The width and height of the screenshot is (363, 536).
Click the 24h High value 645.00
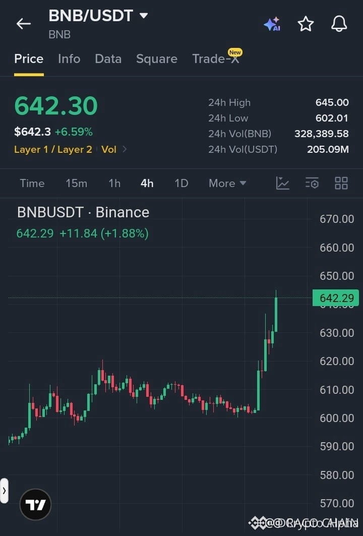(332, 102)
